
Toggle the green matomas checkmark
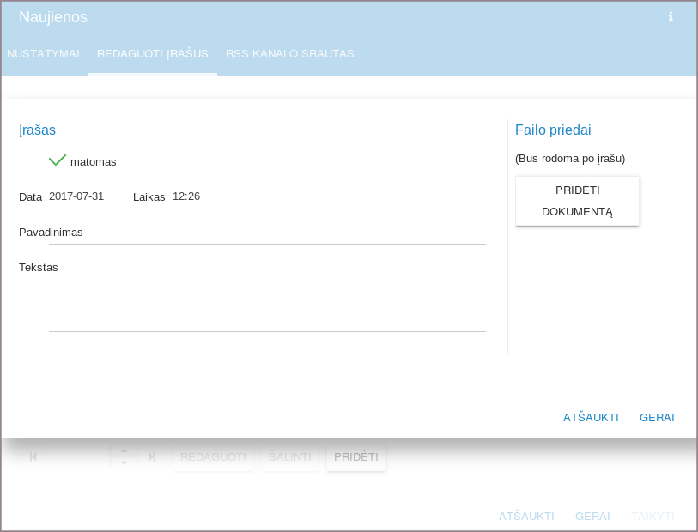[x=58, y=160]
